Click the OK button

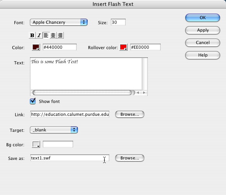point(203,18)
